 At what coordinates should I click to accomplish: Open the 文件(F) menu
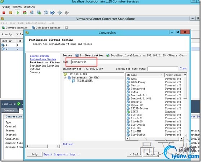click(6, 7)
